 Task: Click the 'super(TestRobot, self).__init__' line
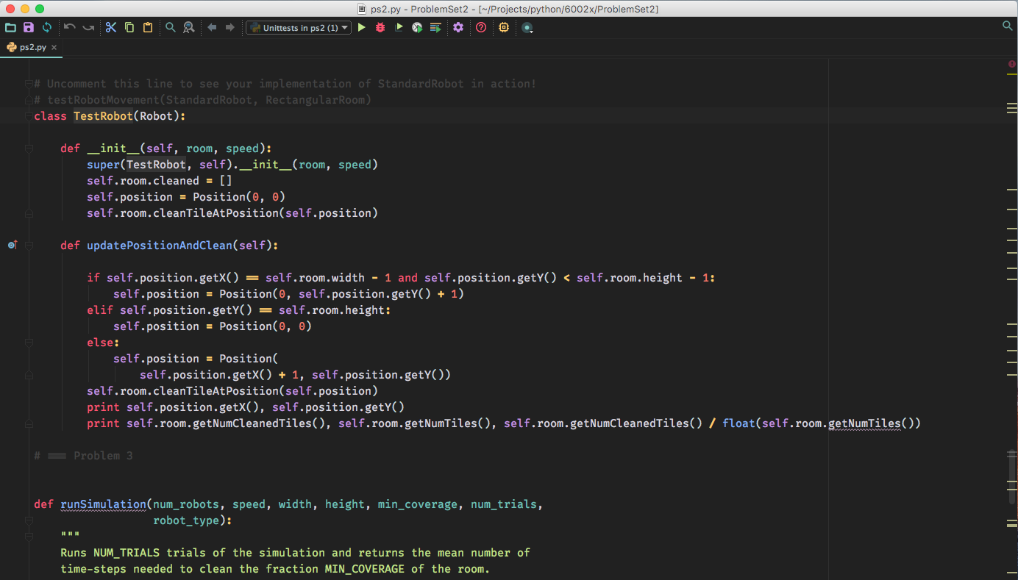coord(232,165)
